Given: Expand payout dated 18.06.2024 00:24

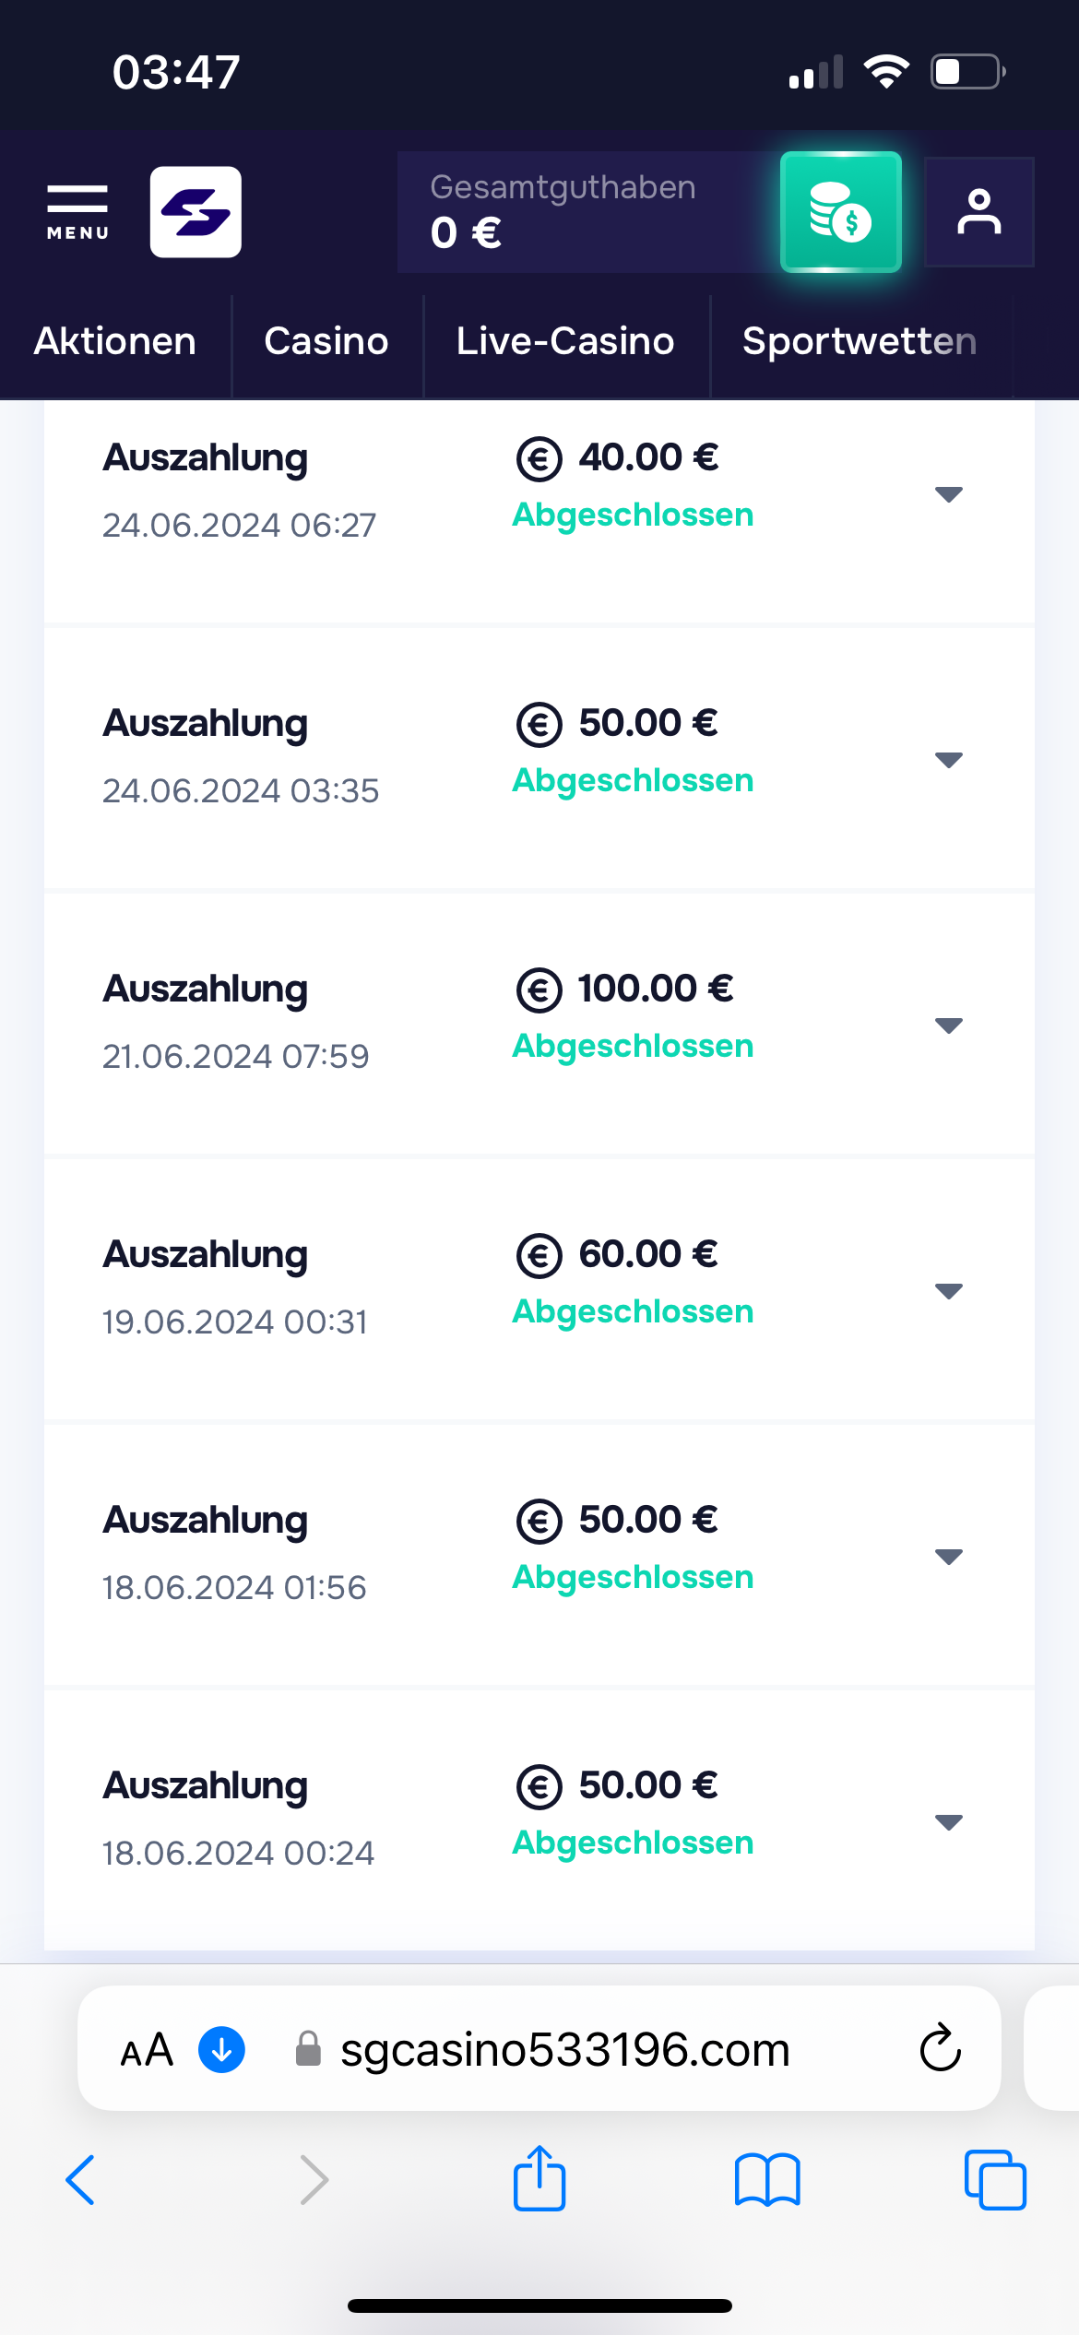Looking at the screenshot, I should point(948,1822).
